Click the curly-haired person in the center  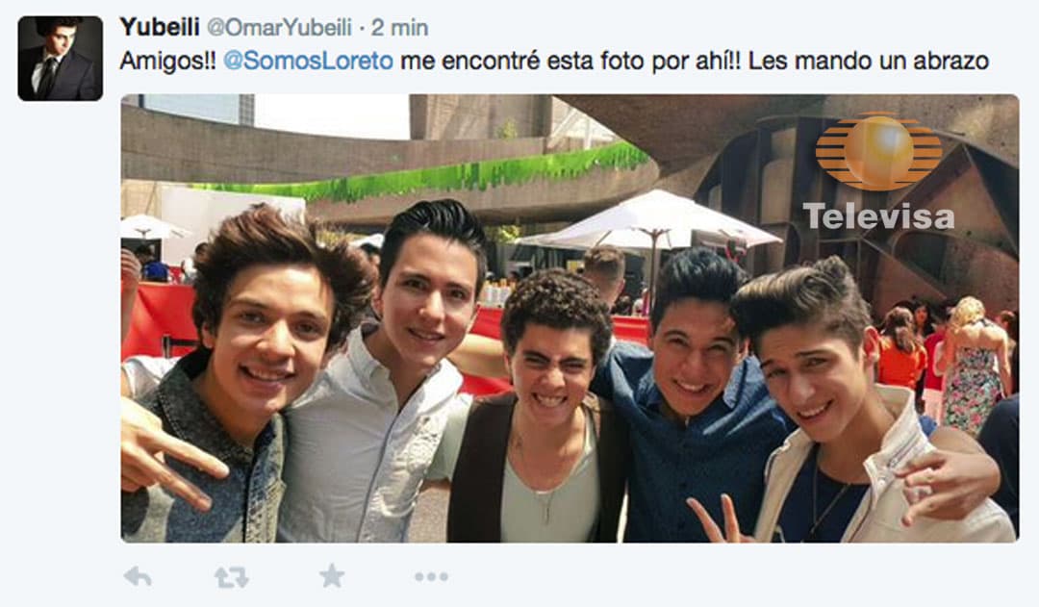click(x=538, y=411)
